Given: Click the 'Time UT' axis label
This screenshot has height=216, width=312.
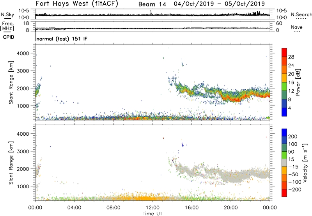Looking at the screenshot, I should [x=152, y=214].
